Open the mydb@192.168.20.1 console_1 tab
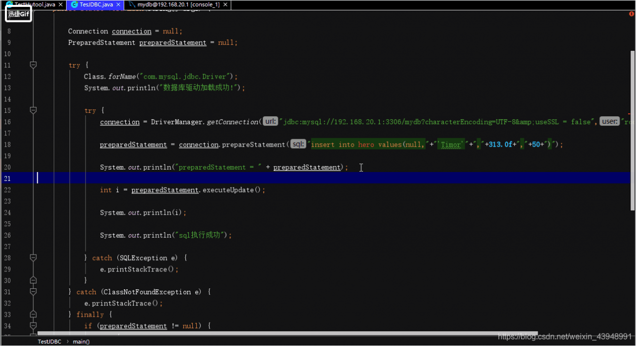The height and width of the screenshot is (346, 636). 178,4
